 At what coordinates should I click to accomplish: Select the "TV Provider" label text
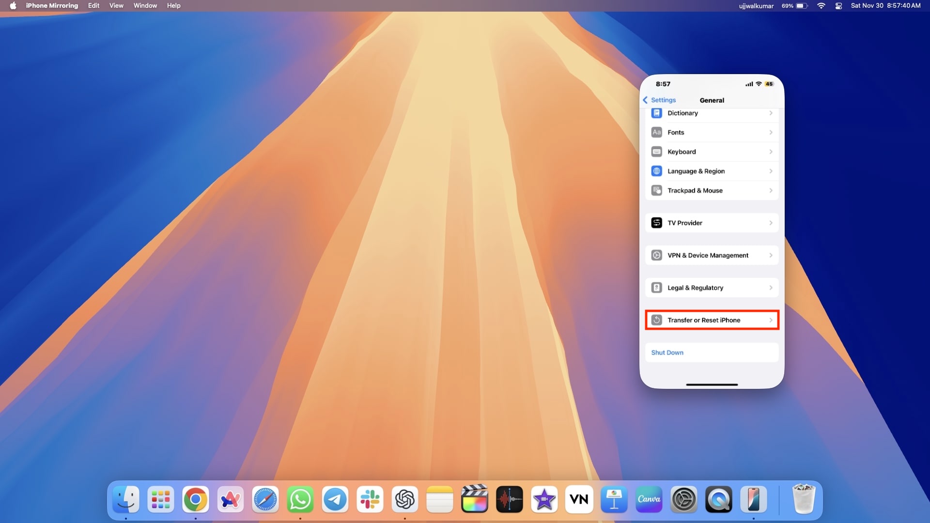click(x=685, y=223)
